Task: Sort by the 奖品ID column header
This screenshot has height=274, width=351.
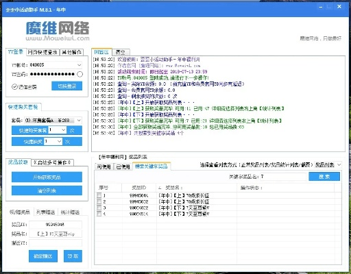Action: pos(139,188)
